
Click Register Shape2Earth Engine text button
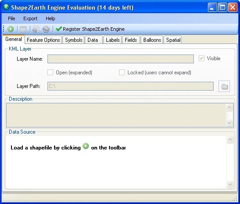tap(94, 29)
